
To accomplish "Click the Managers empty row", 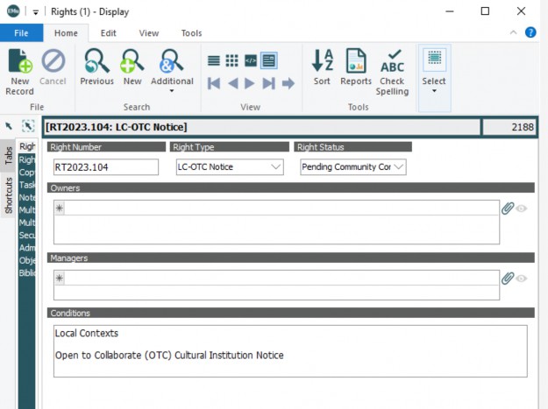I will [276, 279].
